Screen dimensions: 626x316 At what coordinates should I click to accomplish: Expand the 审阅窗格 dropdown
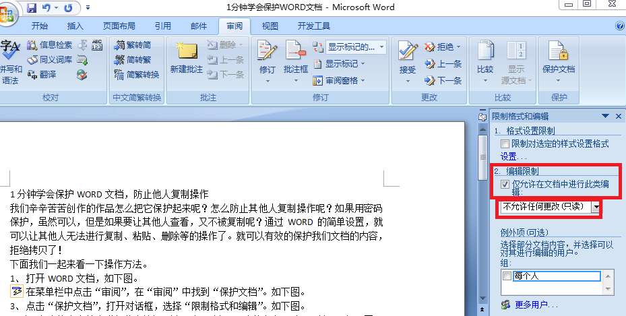click(x=363, y=81)
